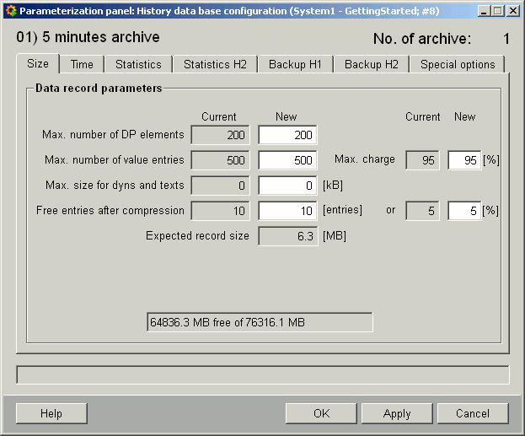The image size is (525, 436).
Task: Minimize the parameterization panel window
Action: tap(484, 11)
